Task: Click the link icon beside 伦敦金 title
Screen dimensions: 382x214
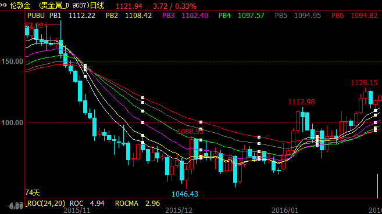Action: [x=3, y=5]
